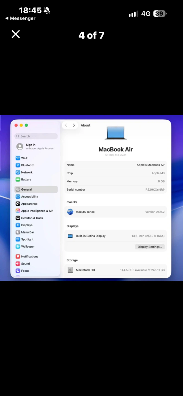Open Wi-Fi settings in the sidebar

pos(36,158)
